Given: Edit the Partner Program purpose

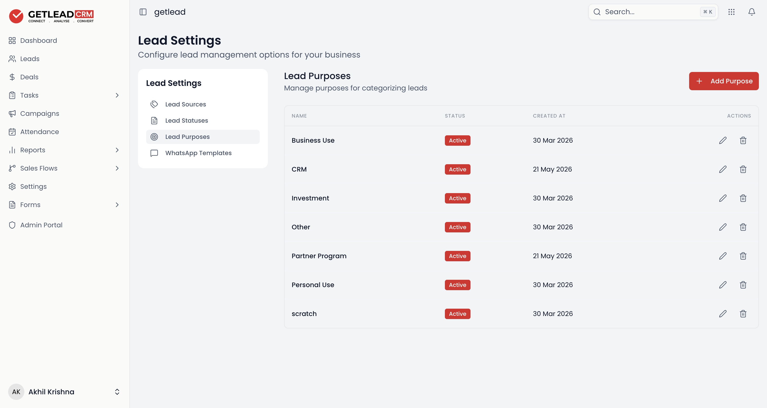Looking at the screenshot, I should click(x=723, y=256).
